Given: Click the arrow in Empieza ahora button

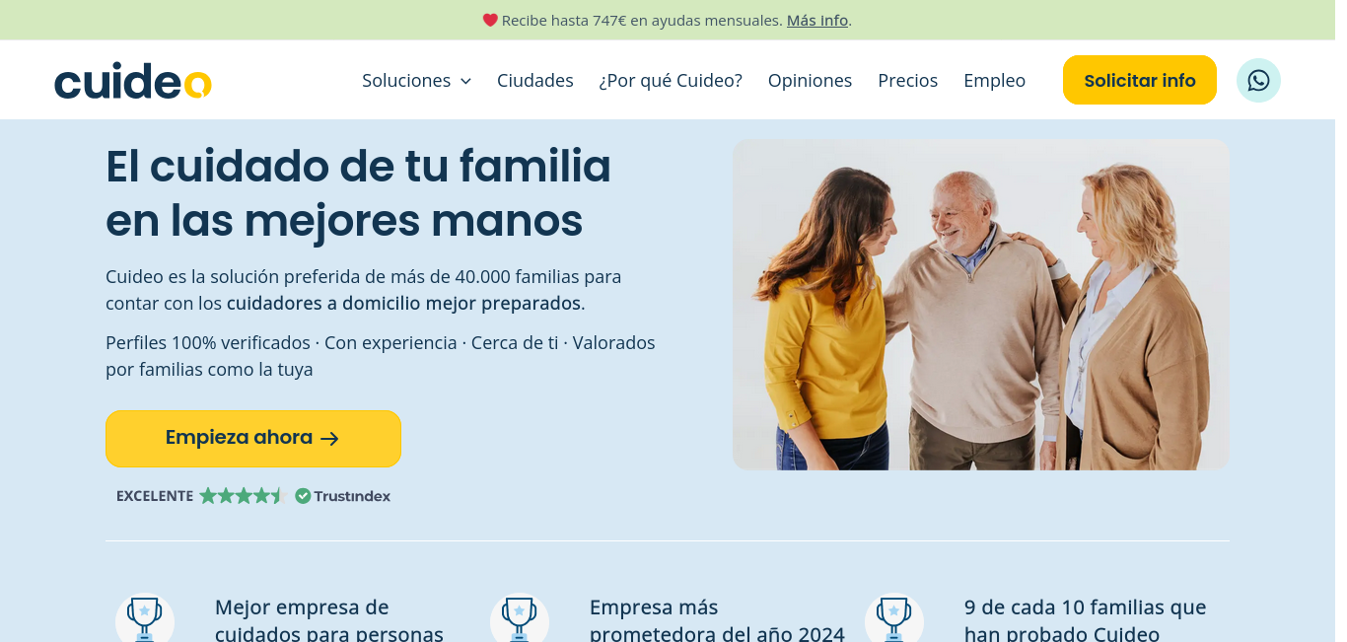Looking at the screenshot, I should tap(330, 439).
